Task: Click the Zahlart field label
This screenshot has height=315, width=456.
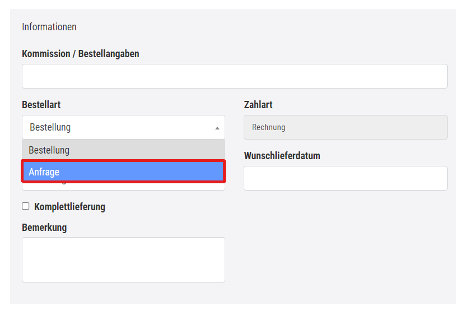Action: click(258, 105)
